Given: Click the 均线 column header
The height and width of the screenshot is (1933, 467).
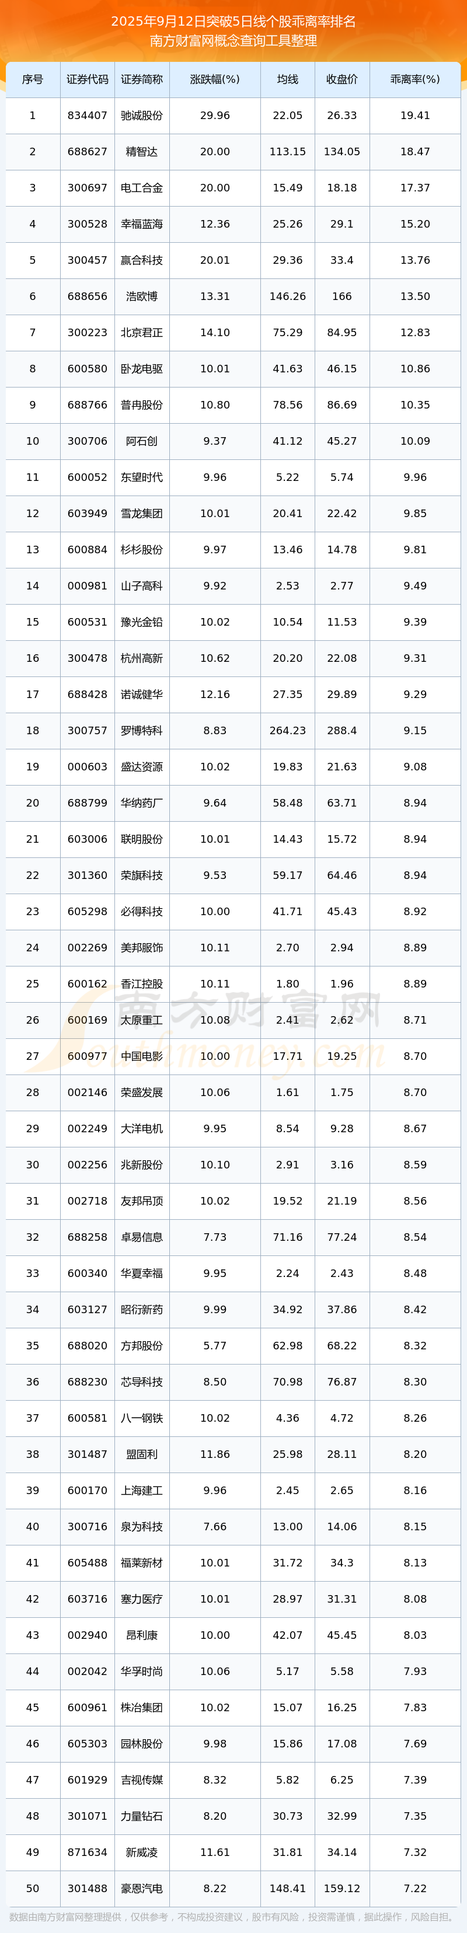Looking at the screenshot, I should click(x=288, y=79).
